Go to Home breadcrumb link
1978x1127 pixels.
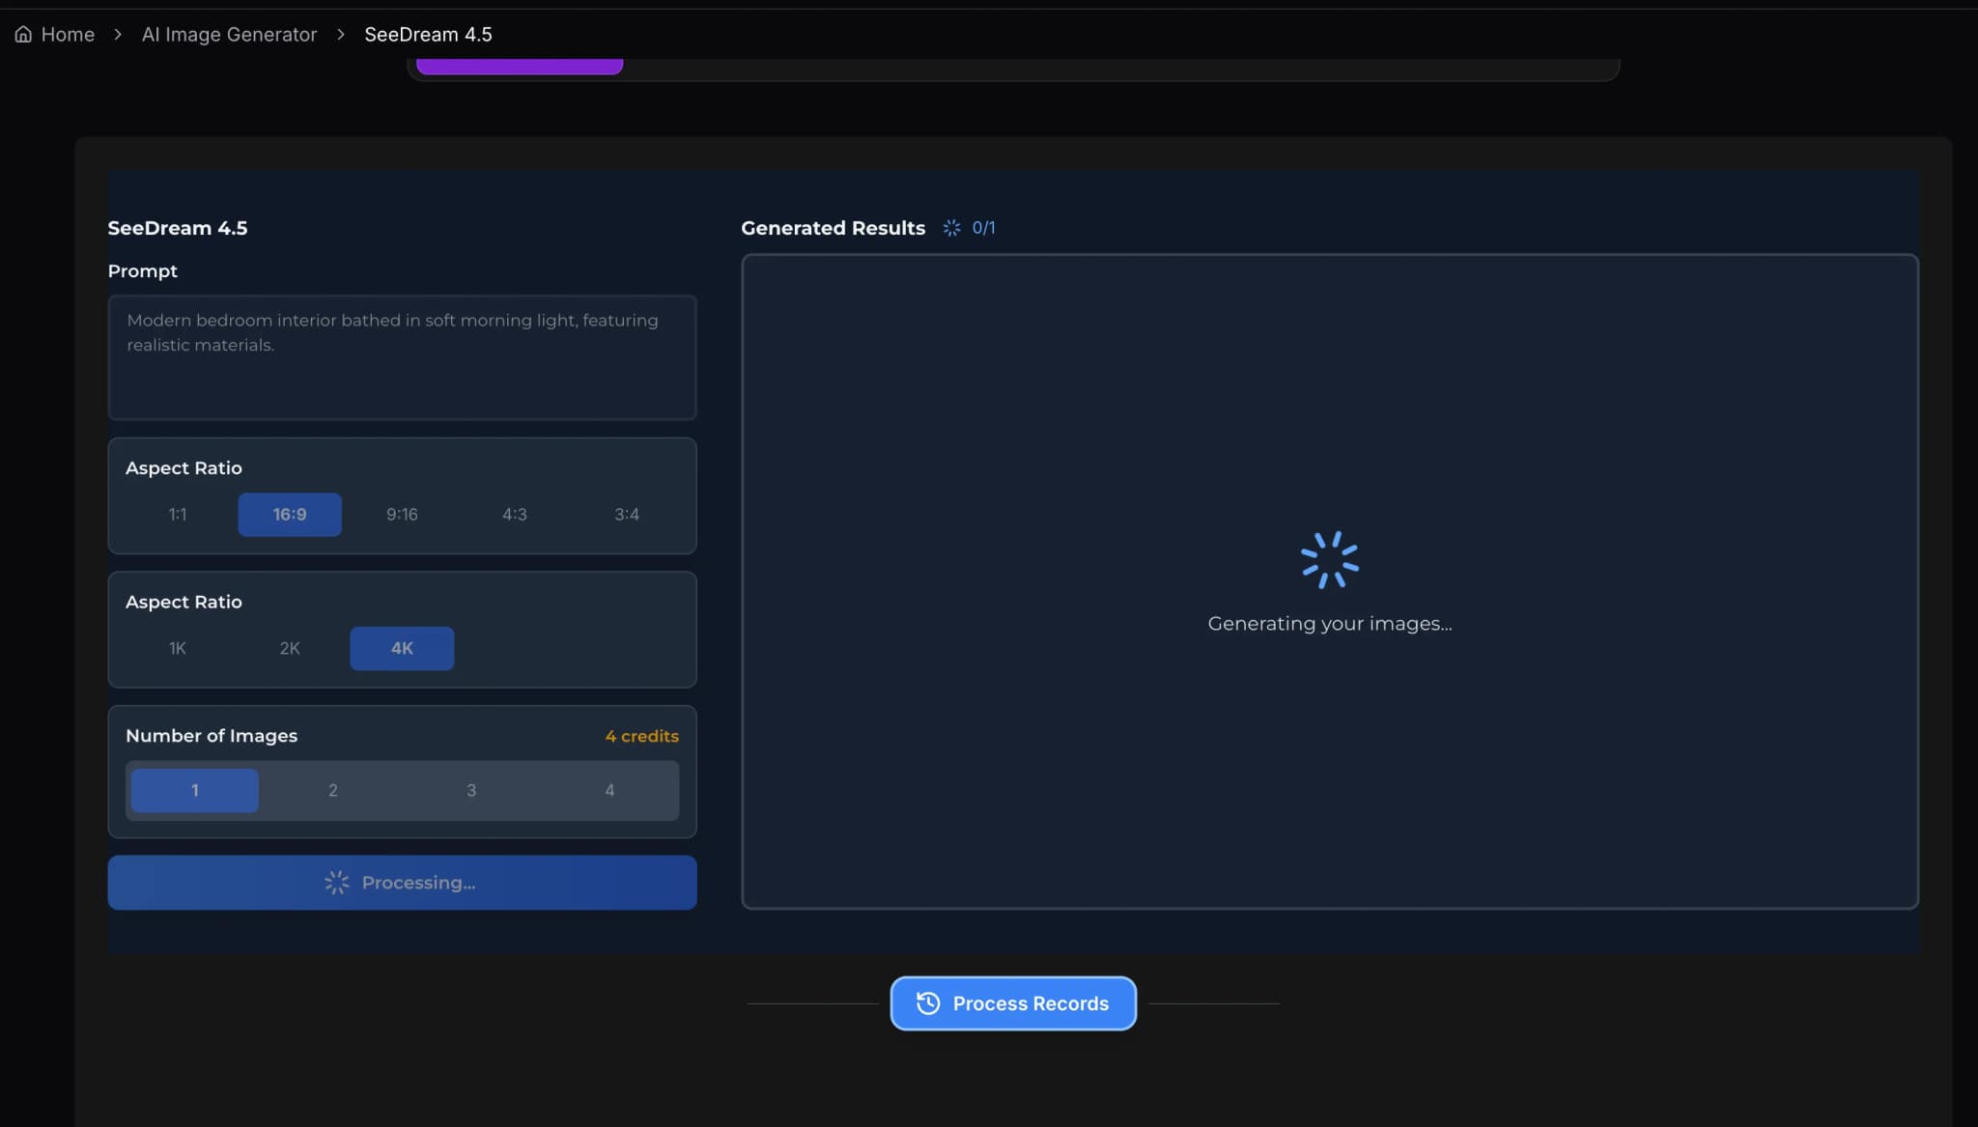(x=68, y=35)
